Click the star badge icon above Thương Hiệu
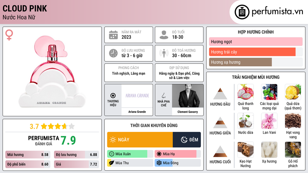This screenshot has height=173, width=308. [113, 96]
